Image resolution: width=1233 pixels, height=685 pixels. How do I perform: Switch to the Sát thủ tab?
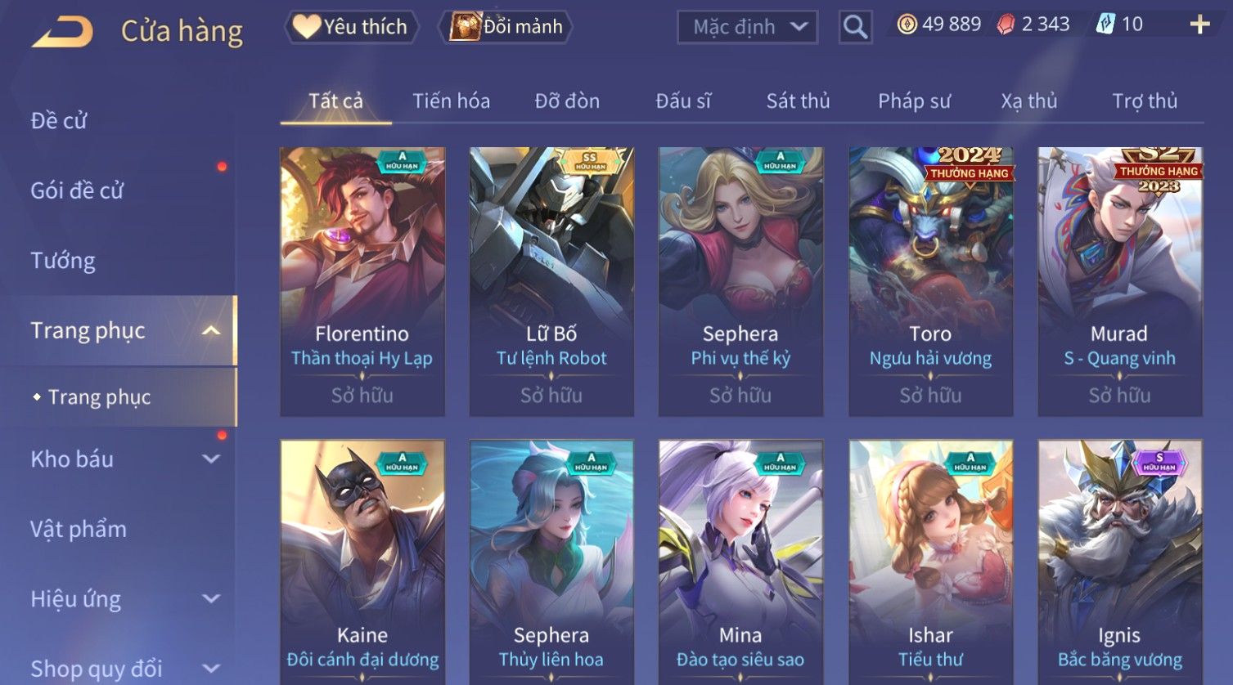[798, 101]
